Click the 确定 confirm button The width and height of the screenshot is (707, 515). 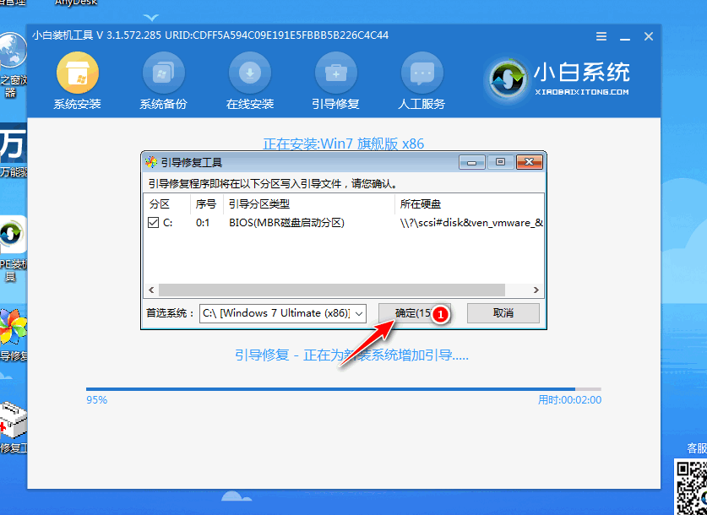click(407, 313)
